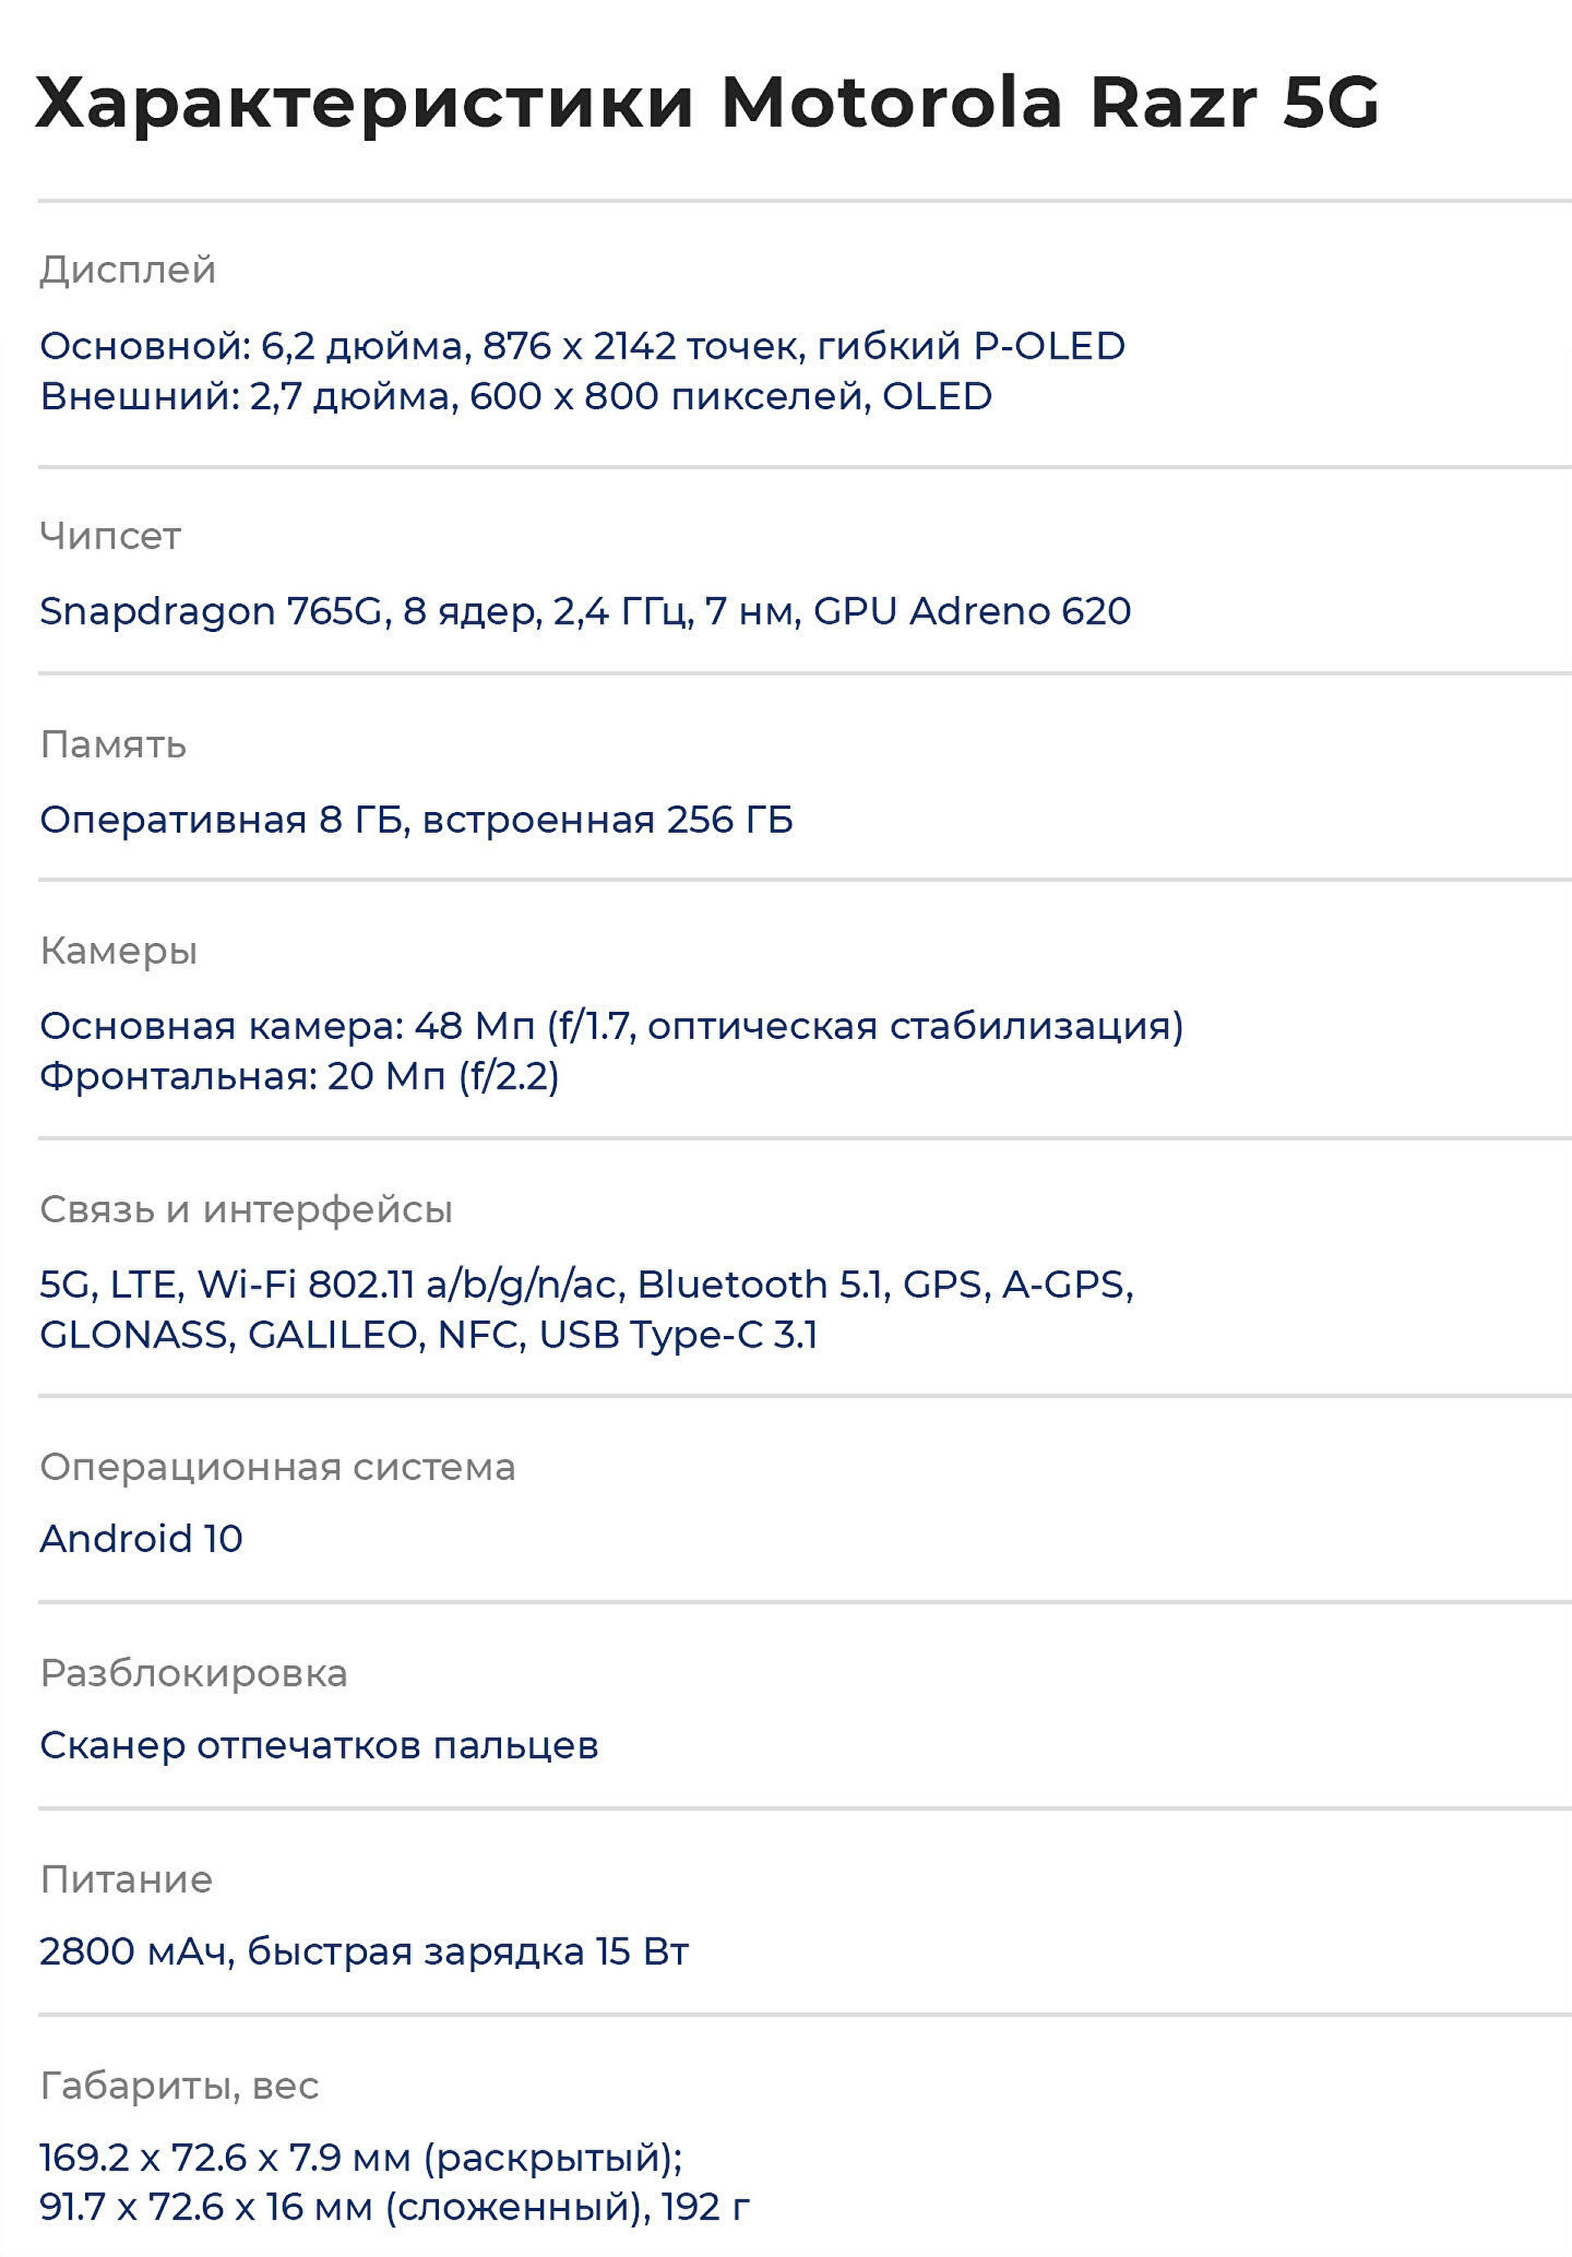This screenshot has width=1572, height=2257.
Task: Select the Snapdragon 765G chipset text
Action: point(585,612)
